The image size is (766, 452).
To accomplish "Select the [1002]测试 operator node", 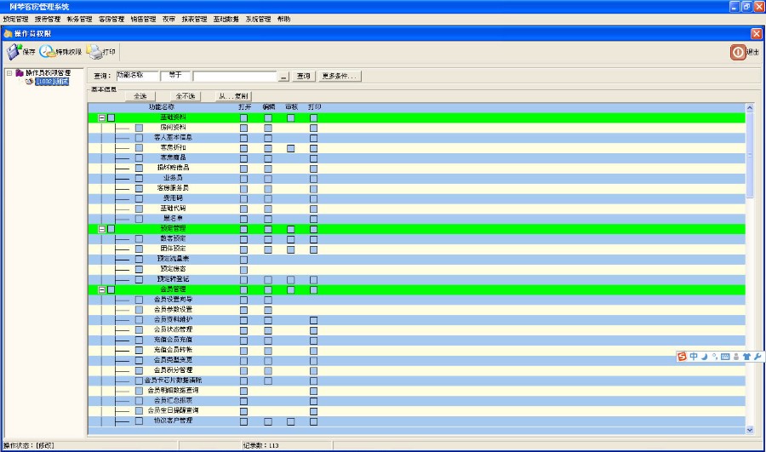I will [52, 82].
